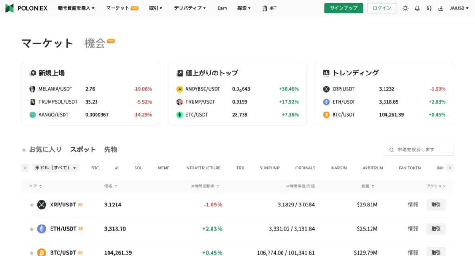
Task: Expand 探索 dropdown menu
Action: click(244, 8)
